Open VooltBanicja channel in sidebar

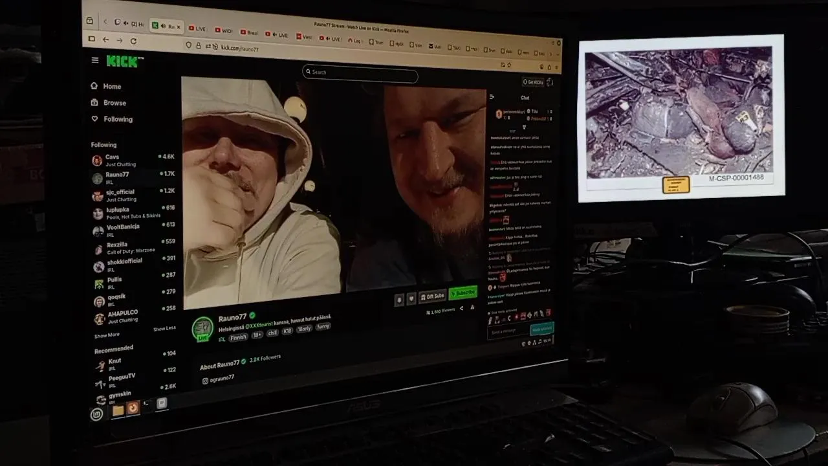coord(133,230)
